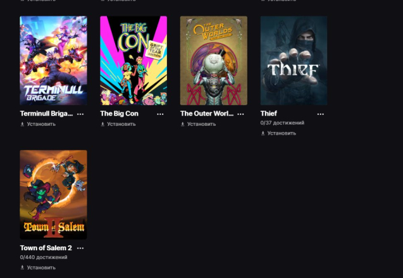Open The Big Con cover art
Screen dimensions: 403x278
133,61
